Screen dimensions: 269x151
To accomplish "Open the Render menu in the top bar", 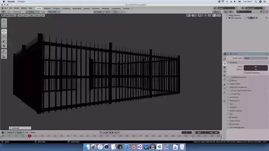I will (x=16, y=8).
